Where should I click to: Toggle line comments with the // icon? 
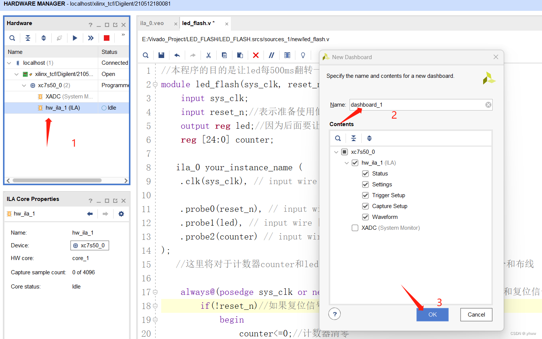pyautogui.click(x=271, y=55)
